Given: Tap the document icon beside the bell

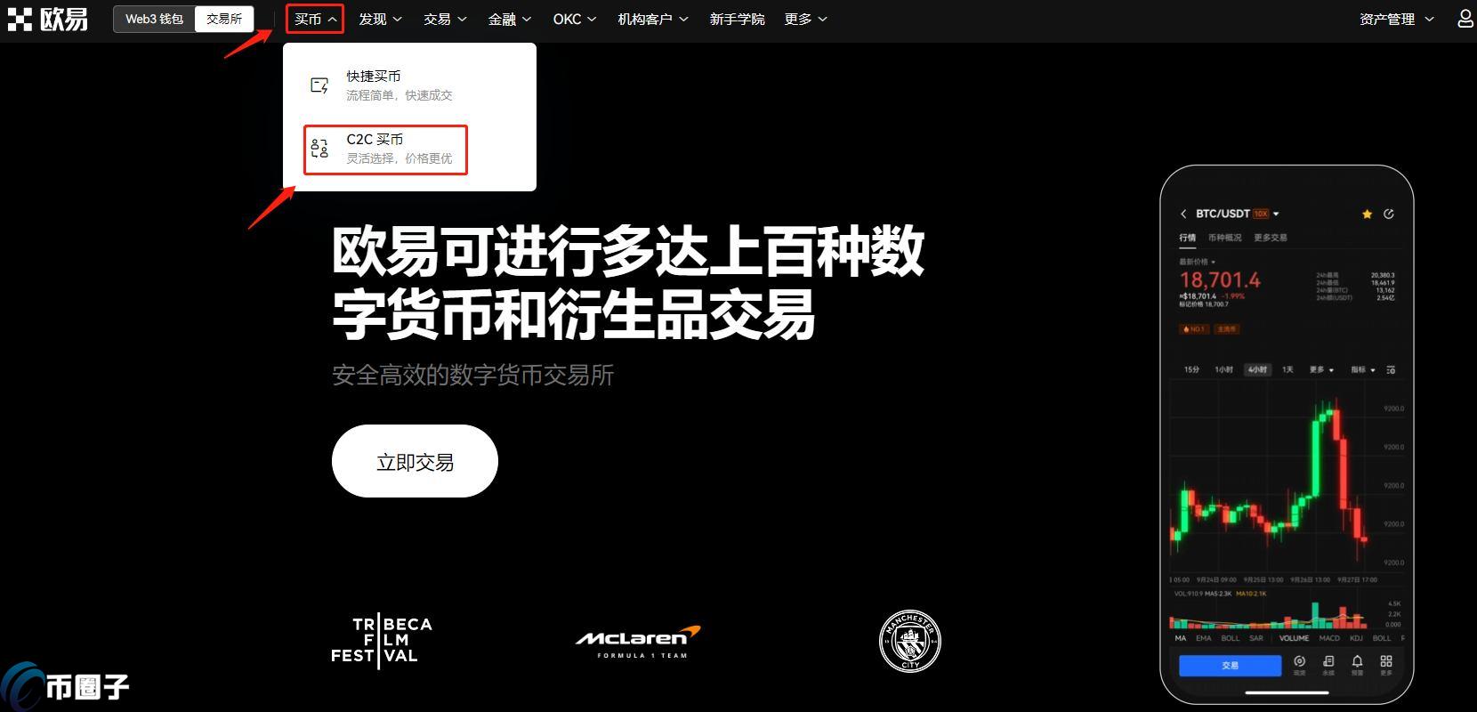Looking at the screenshot, I should pos(1328,661).
